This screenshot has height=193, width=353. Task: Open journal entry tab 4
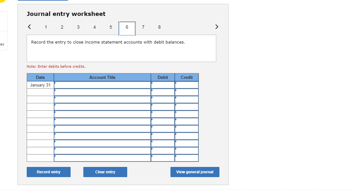coord(94,27)
